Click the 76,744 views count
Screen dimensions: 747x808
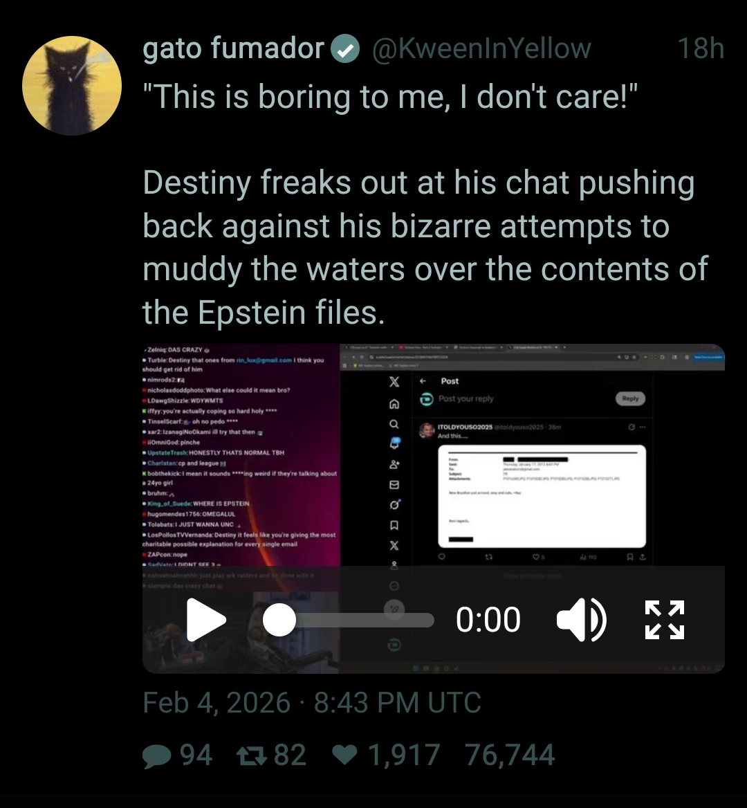tap(510, 755)
